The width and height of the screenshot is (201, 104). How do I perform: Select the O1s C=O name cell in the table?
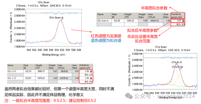[x=15, y=71]
